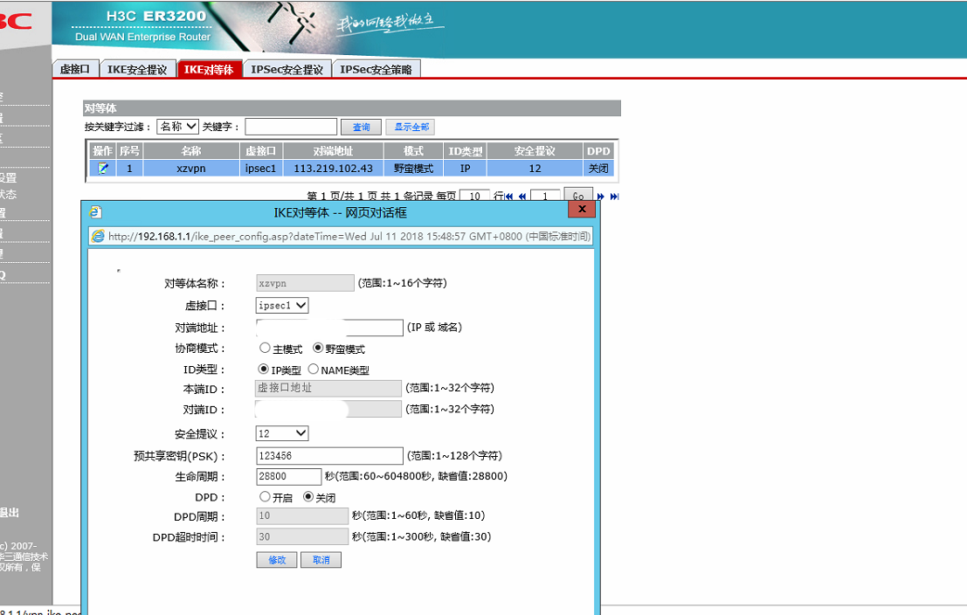Click the 对端地址 input field

click(x=329, y=328)
